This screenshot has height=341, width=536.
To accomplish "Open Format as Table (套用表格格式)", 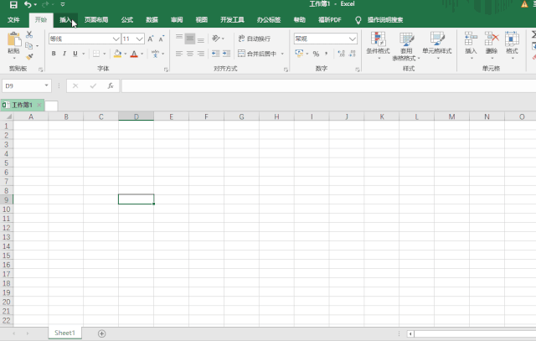I will point(406,46).
